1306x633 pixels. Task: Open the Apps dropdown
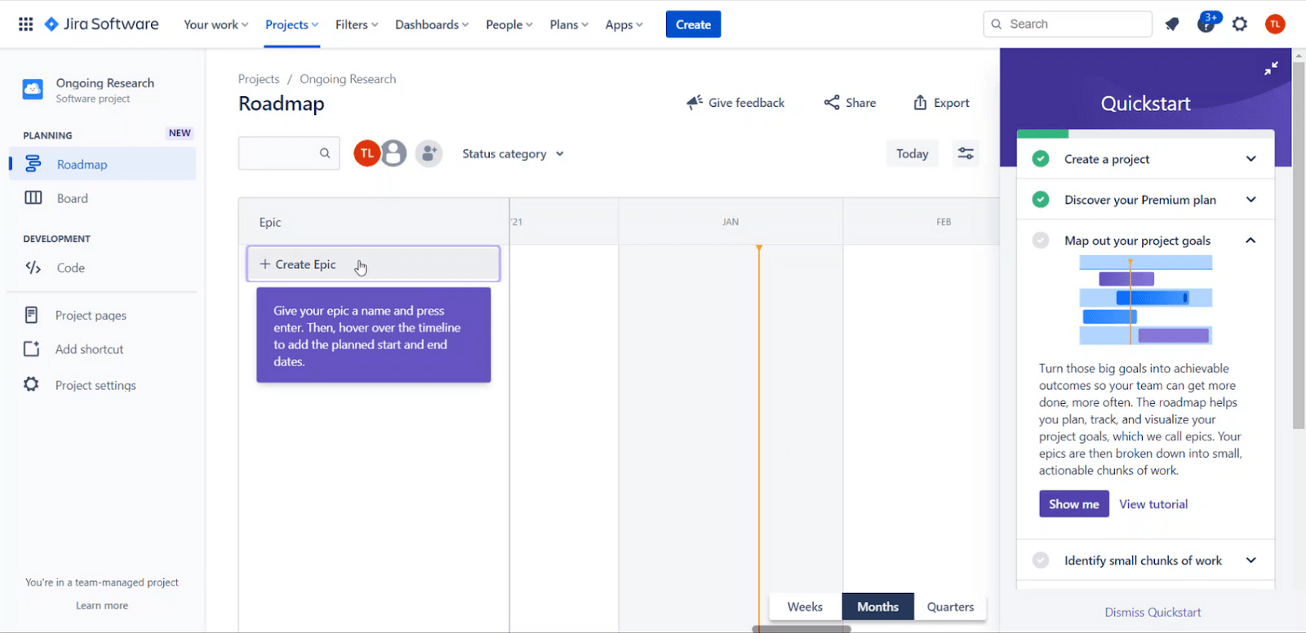click(x=624, y=24)
